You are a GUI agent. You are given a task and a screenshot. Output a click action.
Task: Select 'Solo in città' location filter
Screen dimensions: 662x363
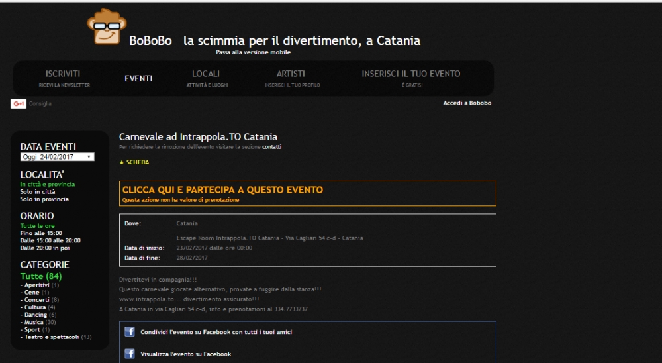tap(38, 192)
